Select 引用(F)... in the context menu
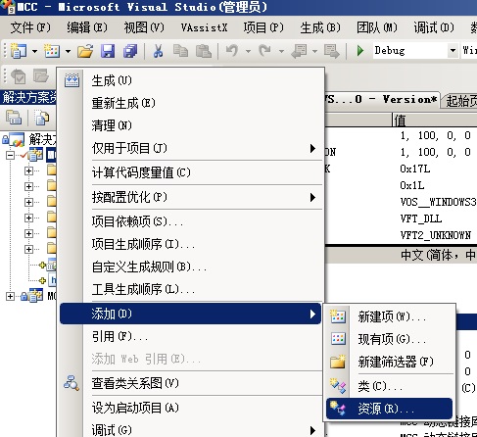The height and width of the screenshot is (437, 477). click(191, 336)
